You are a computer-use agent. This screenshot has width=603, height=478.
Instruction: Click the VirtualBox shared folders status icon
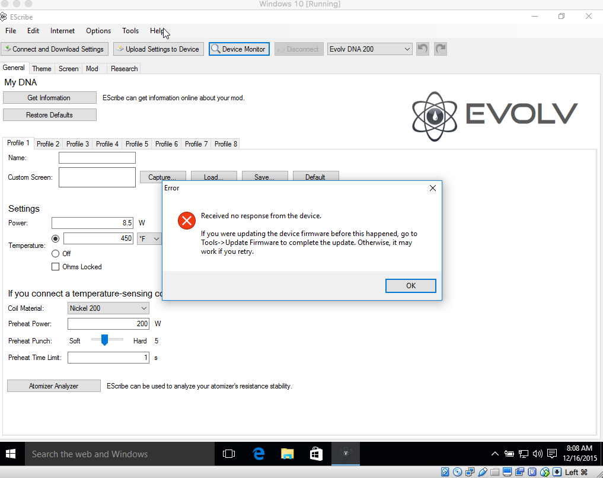point(495,472)
